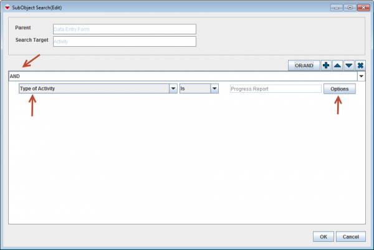Move the condition up with the up arrow

337,65
